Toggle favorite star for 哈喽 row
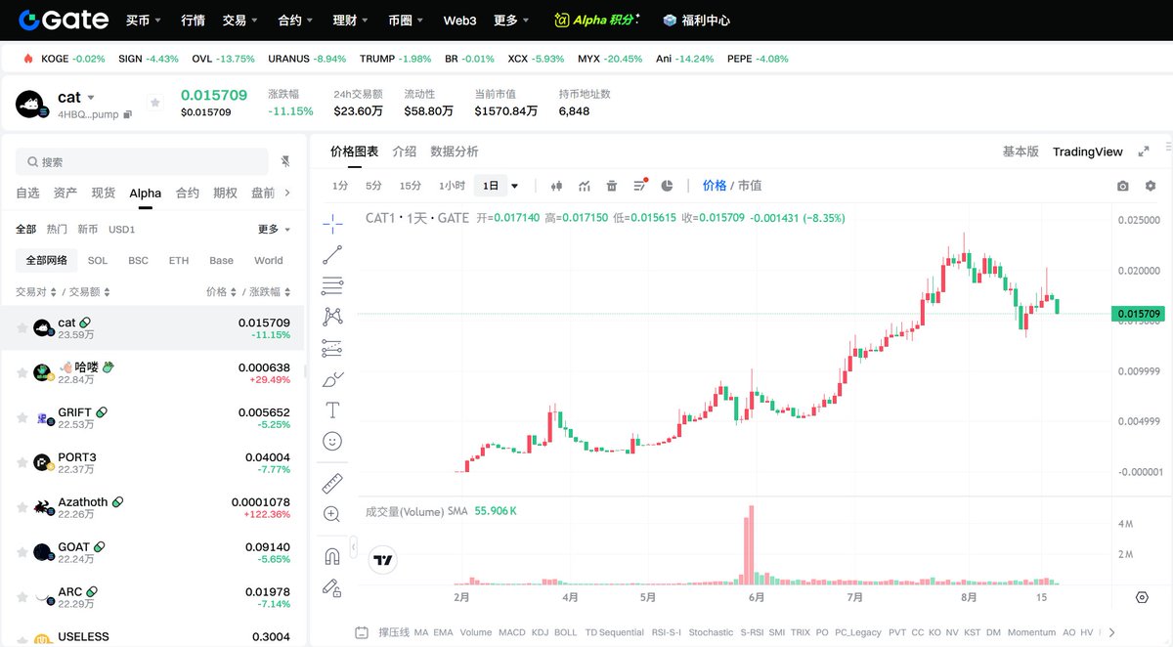The height and width of the screenshot is (647, 1173). [22, 373]
